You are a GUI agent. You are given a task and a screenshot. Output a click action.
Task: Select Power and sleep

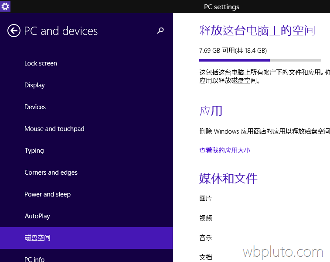[x=47, y=194]
